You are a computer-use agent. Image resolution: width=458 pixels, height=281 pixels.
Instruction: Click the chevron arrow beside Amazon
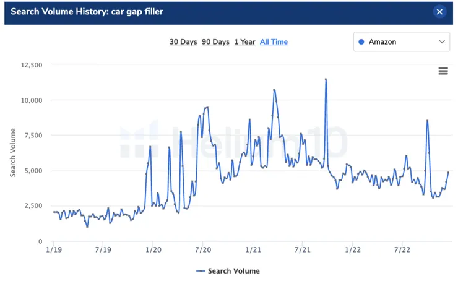[442, 42]
